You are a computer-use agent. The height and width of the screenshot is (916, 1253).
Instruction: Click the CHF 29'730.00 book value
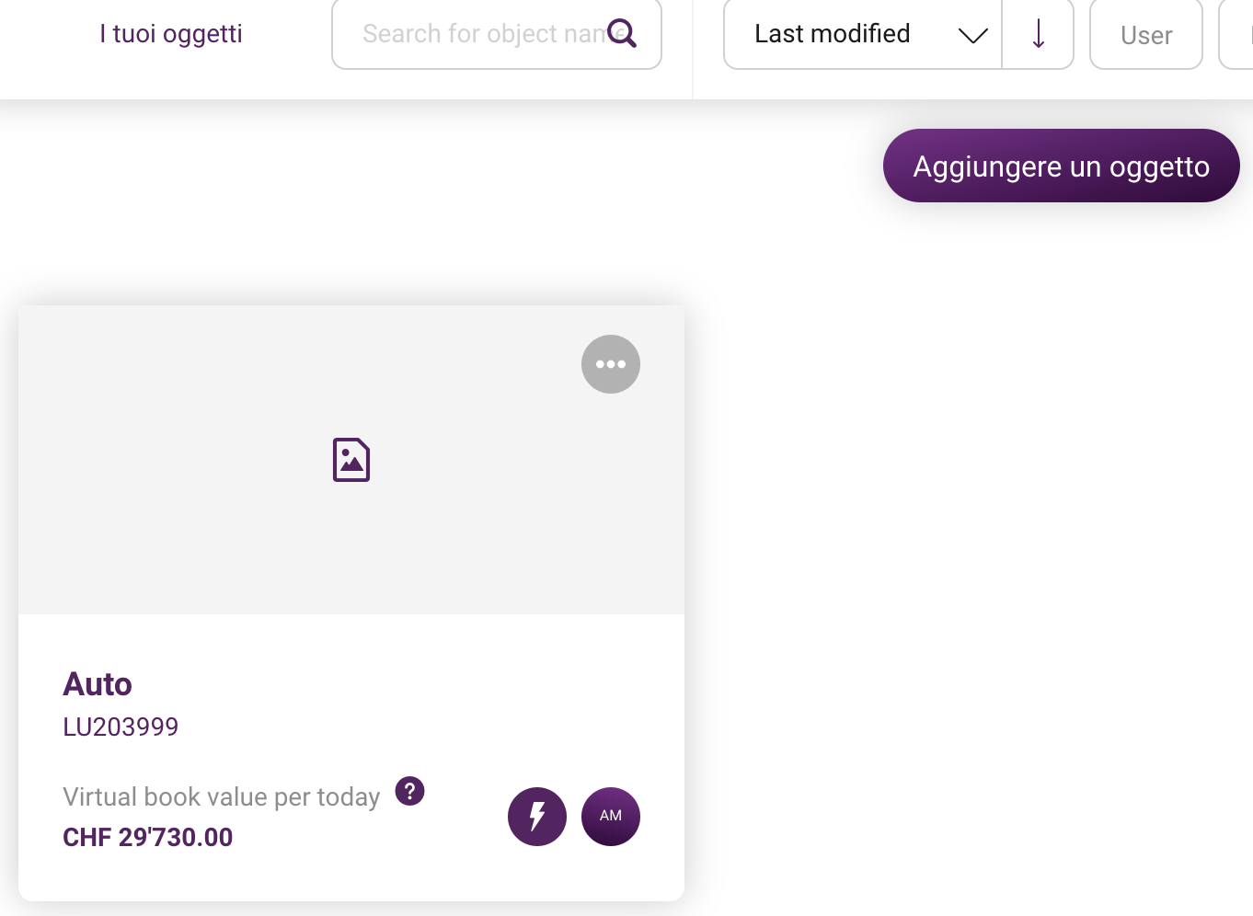tap(148, 837)
